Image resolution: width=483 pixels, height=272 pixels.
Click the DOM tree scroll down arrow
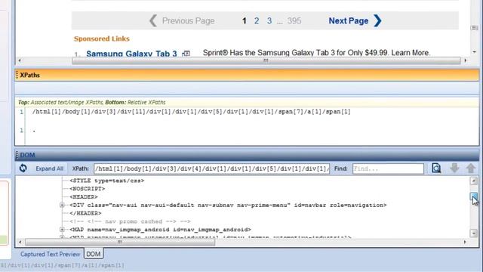(474, 233)
